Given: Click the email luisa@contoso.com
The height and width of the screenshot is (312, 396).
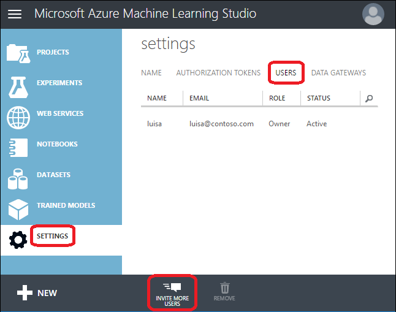Looking at the screenshot, I should (x=221, y=124).
